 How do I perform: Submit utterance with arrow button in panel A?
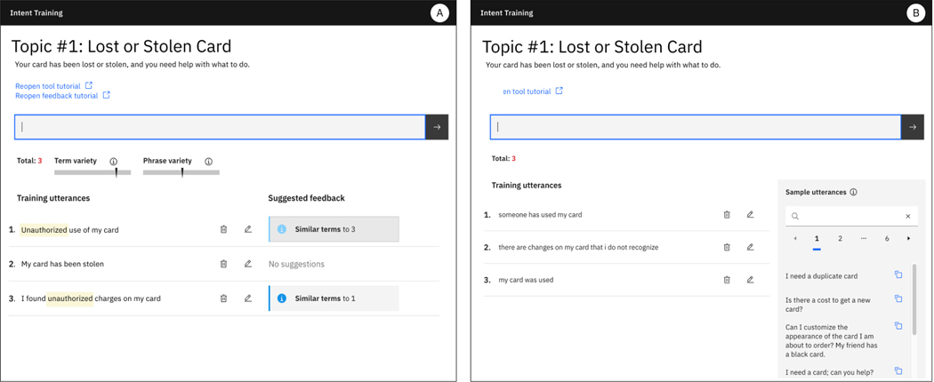pos(437,127)
